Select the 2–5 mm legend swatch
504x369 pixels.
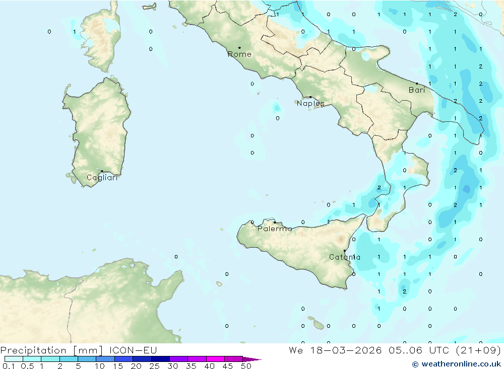coord(69,359)
